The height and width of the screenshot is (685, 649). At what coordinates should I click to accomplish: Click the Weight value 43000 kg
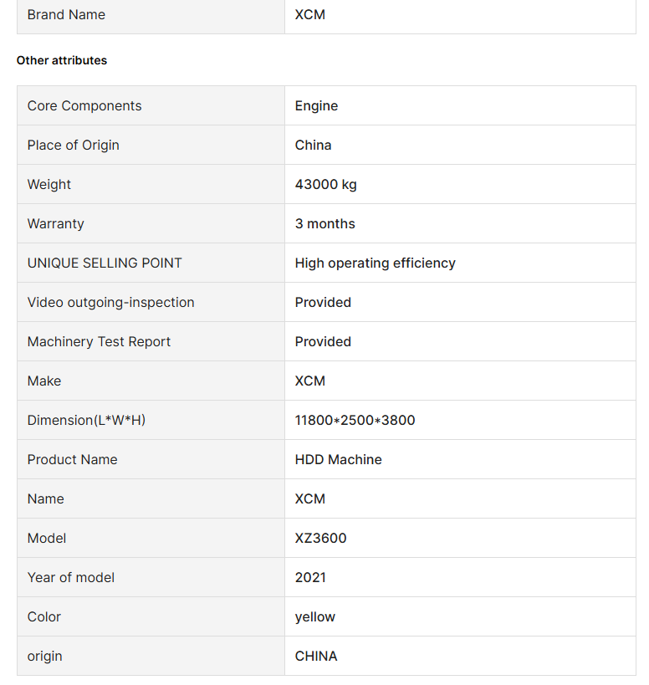pos(325,184)
